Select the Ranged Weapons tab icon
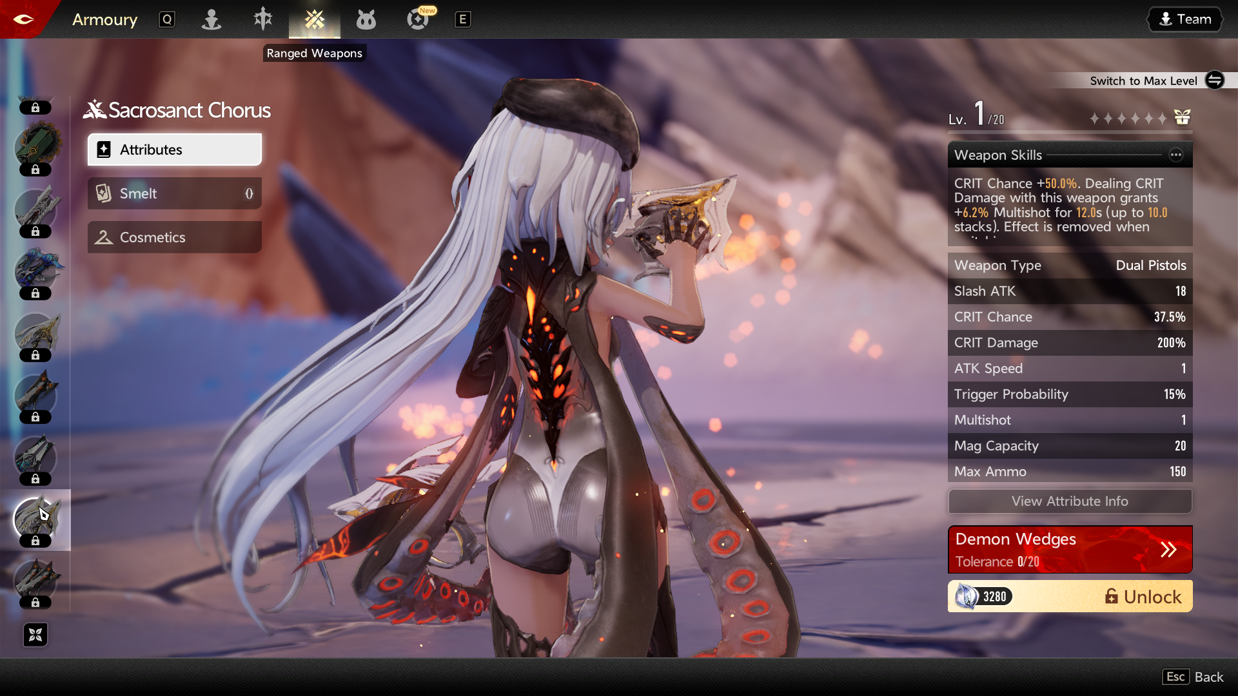This screenshot has width=1238, height=696. [315, 19]
